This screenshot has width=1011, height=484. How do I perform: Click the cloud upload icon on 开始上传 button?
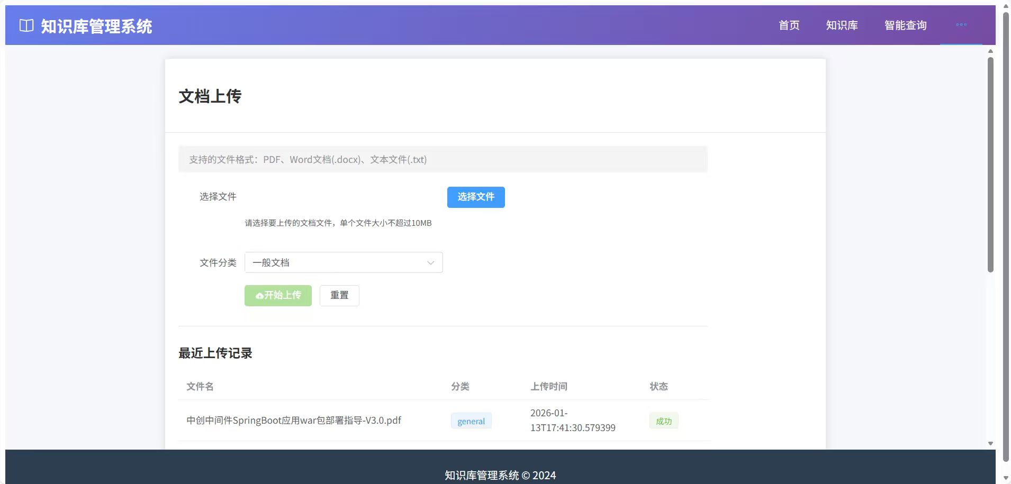tap(259, 295)
